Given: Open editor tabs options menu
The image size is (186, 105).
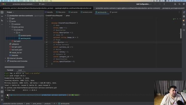Looking at the screenshot, I should (179, 12).
